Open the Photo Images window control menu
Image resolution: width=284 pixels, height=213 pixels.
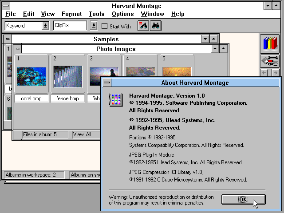pyautogui.click(x=17, y=49)
